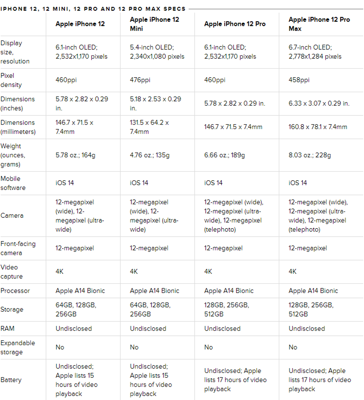Click the 4.76 oz.; 135g weight value
Screen dimensions: 364x400
150,155
